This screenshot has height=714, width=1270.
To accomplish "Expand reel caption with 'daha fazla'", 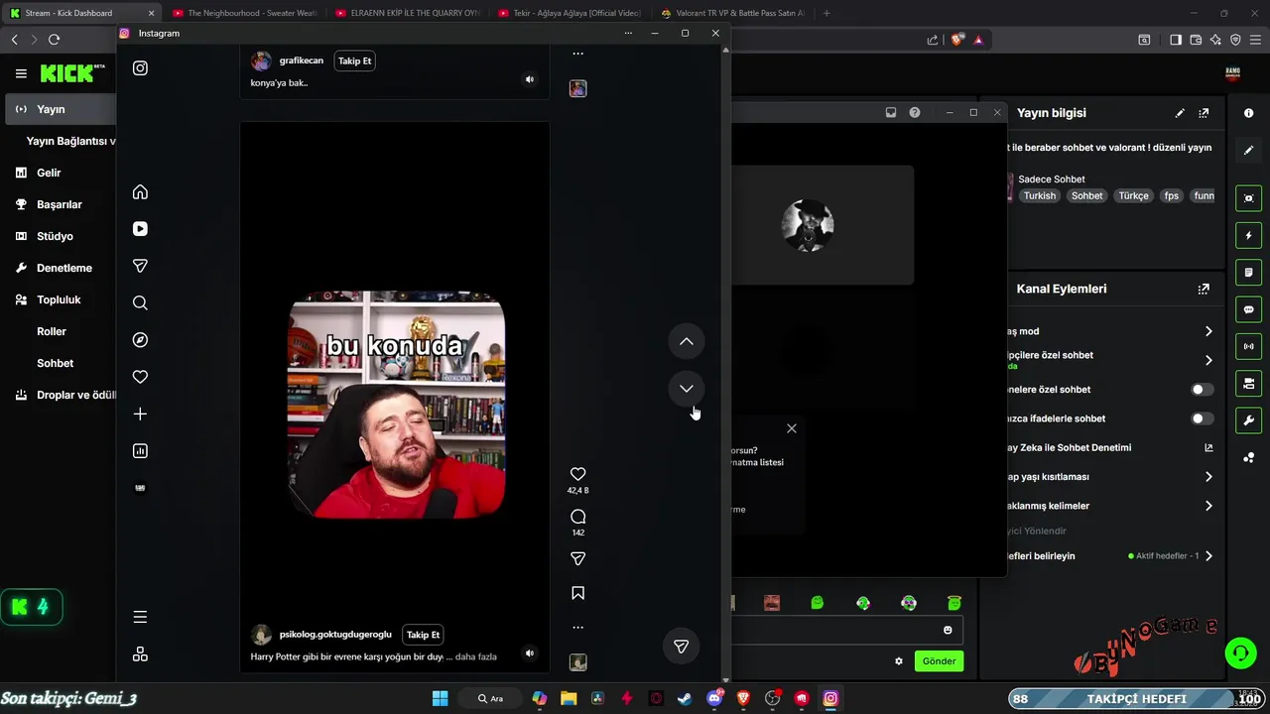I will click(475, 656).
